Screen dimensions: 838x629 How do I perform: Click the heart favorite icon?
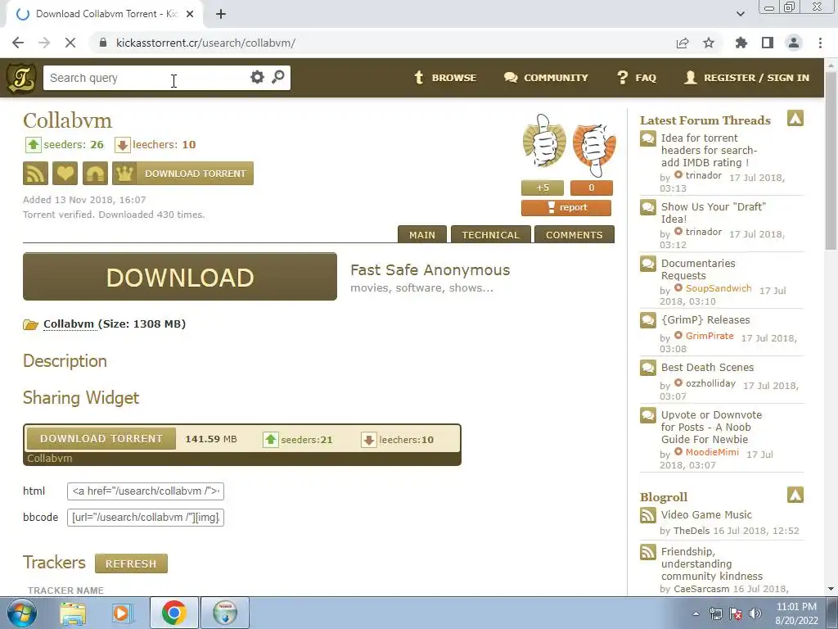(65, 174)
